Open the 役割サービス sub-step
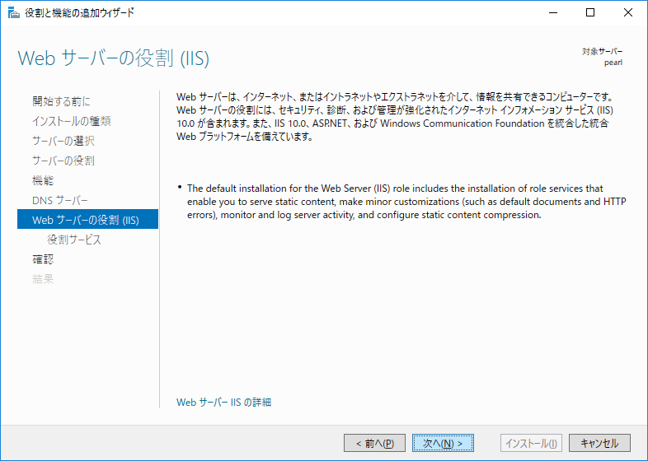 (74, 240)
